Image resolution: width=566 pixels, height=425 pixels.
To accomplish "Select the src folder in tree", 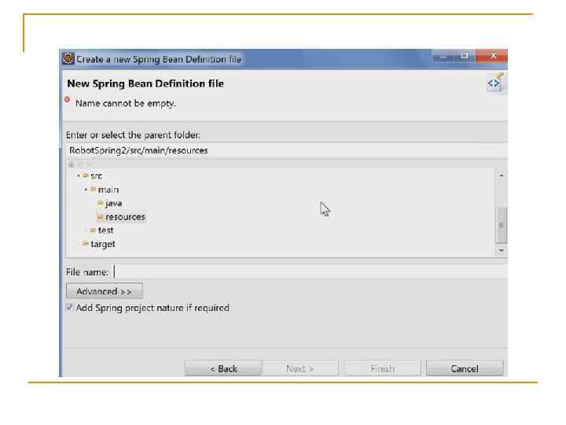I will pyautogui.click(x=96, y=176).
